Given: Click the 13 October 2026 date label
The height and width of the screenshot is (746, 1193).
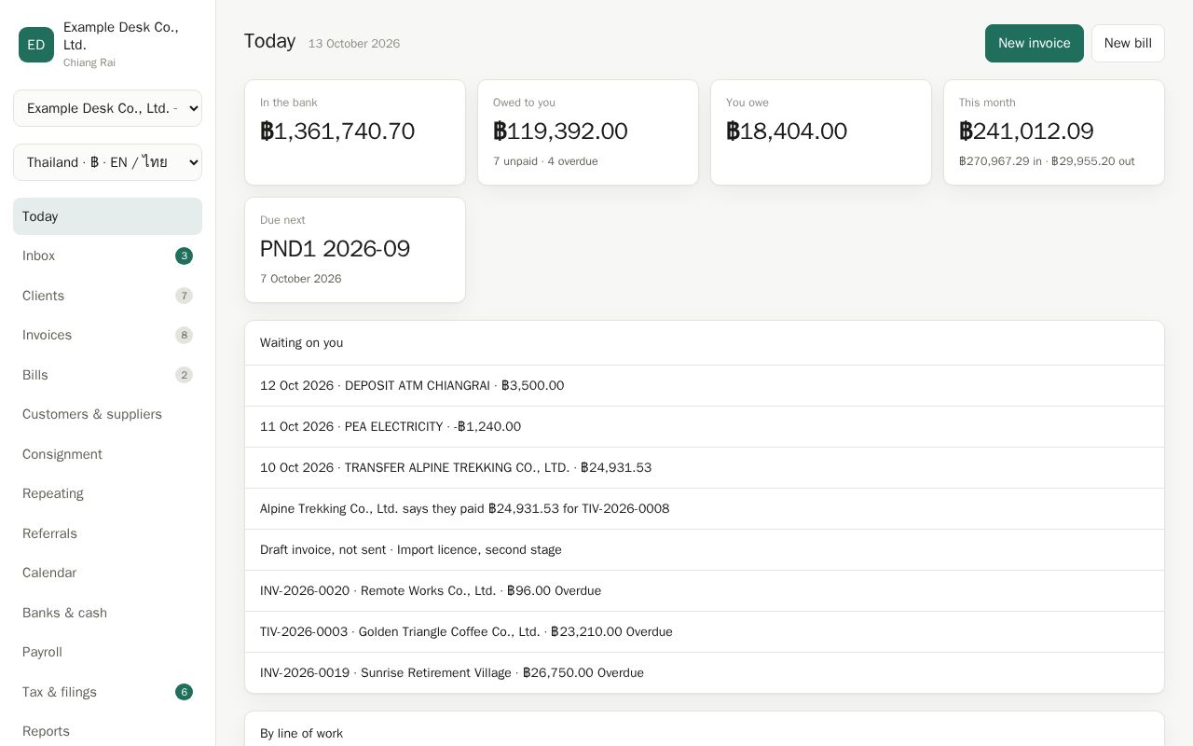Looking at the screenshot, I should coord(354,44).
